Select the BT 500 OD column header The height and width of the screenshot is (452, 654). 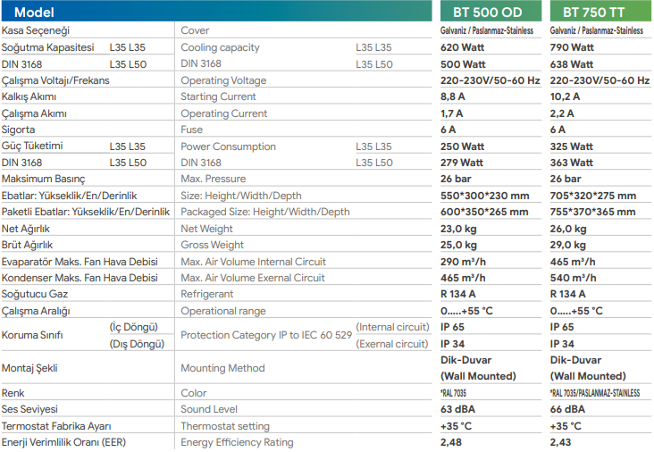point(489,13)
